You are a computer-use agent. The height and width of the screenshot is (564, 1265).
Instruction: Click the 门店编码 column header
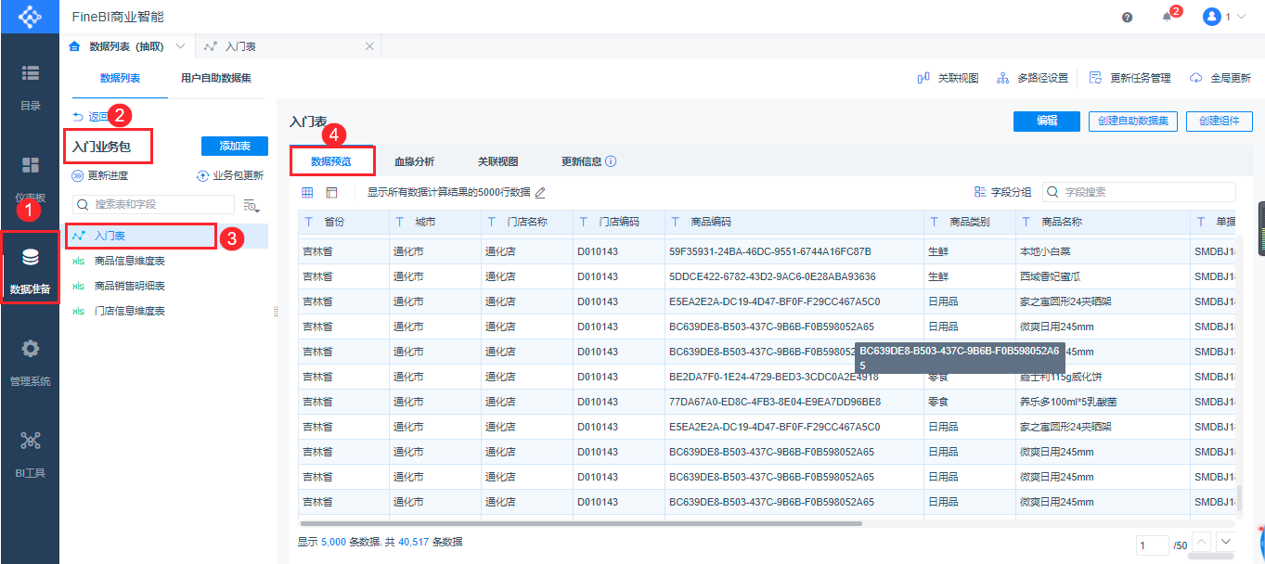click(x=619, y=223)
